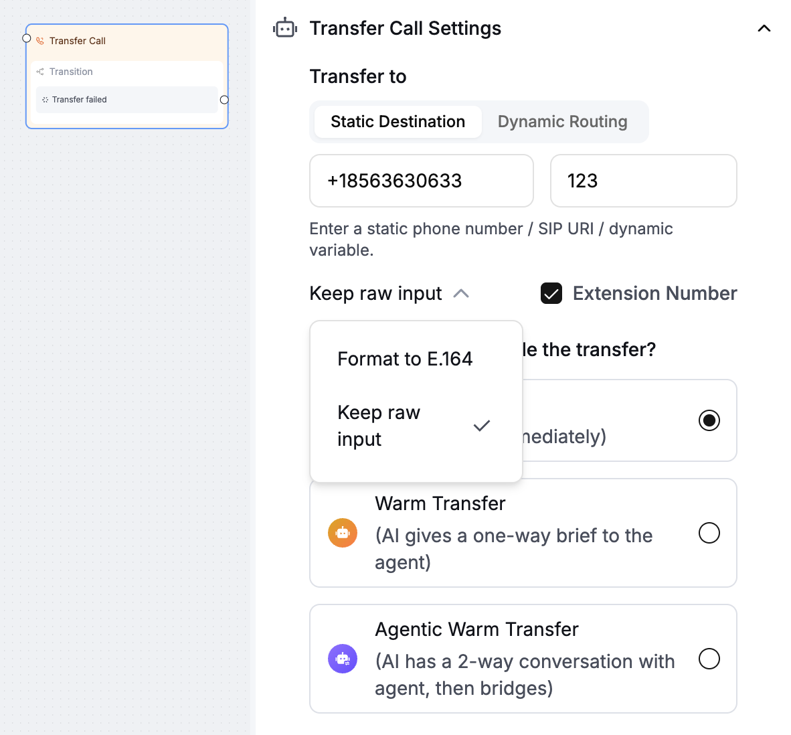Image resolution: width=791 pixels, height=735 pixels.
Task: Select the Agentic Warm Transfer radio option
Action: coord(709,659)
